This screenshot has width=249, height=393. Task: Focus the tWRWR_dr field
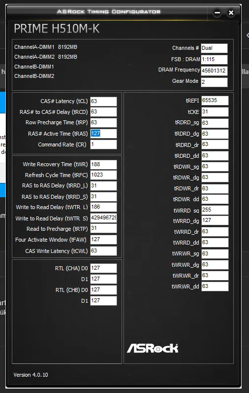(215, 276)
